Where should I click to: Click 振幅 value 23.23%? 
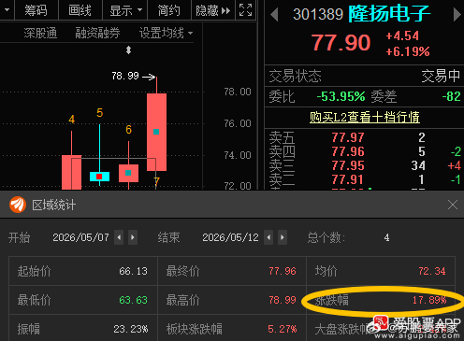[x=131, y=329]
